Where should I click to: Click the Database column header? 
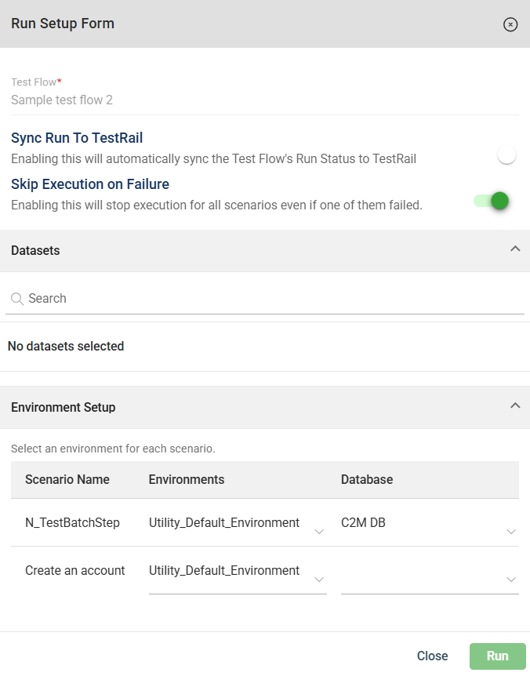(367, 479)
